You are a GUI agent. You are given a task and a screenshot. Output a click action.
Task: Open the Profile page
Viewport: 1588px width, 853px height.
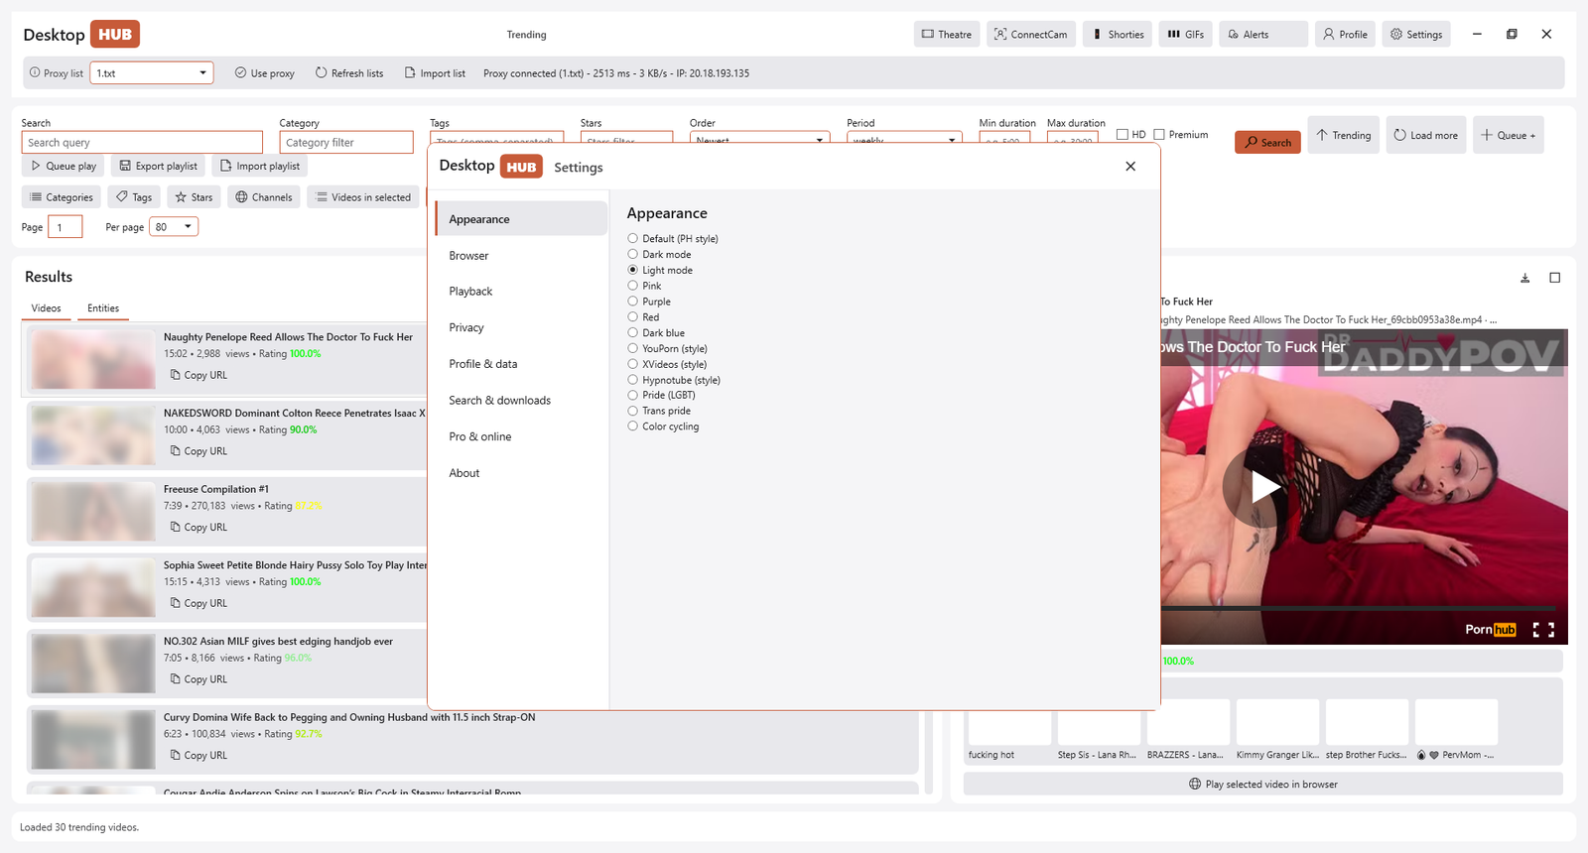click(x=1345, y=34)
